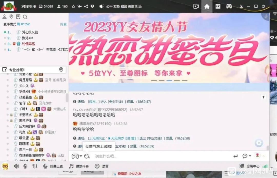
Task: Start 录音 recording
Action: point(102,166)
